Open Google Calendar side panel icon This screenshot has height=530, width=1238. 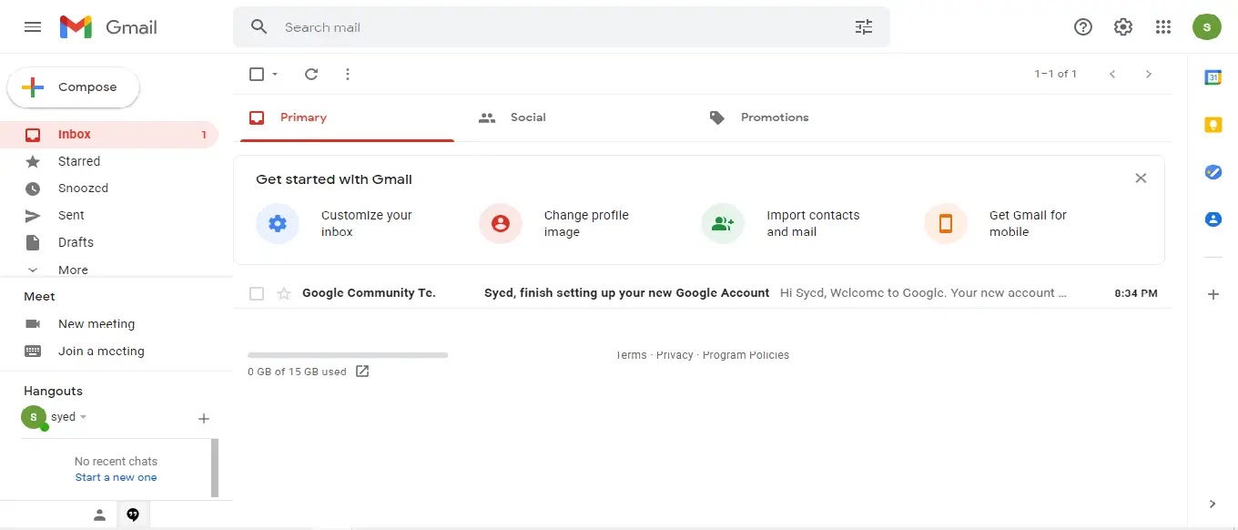point(1213,77)
